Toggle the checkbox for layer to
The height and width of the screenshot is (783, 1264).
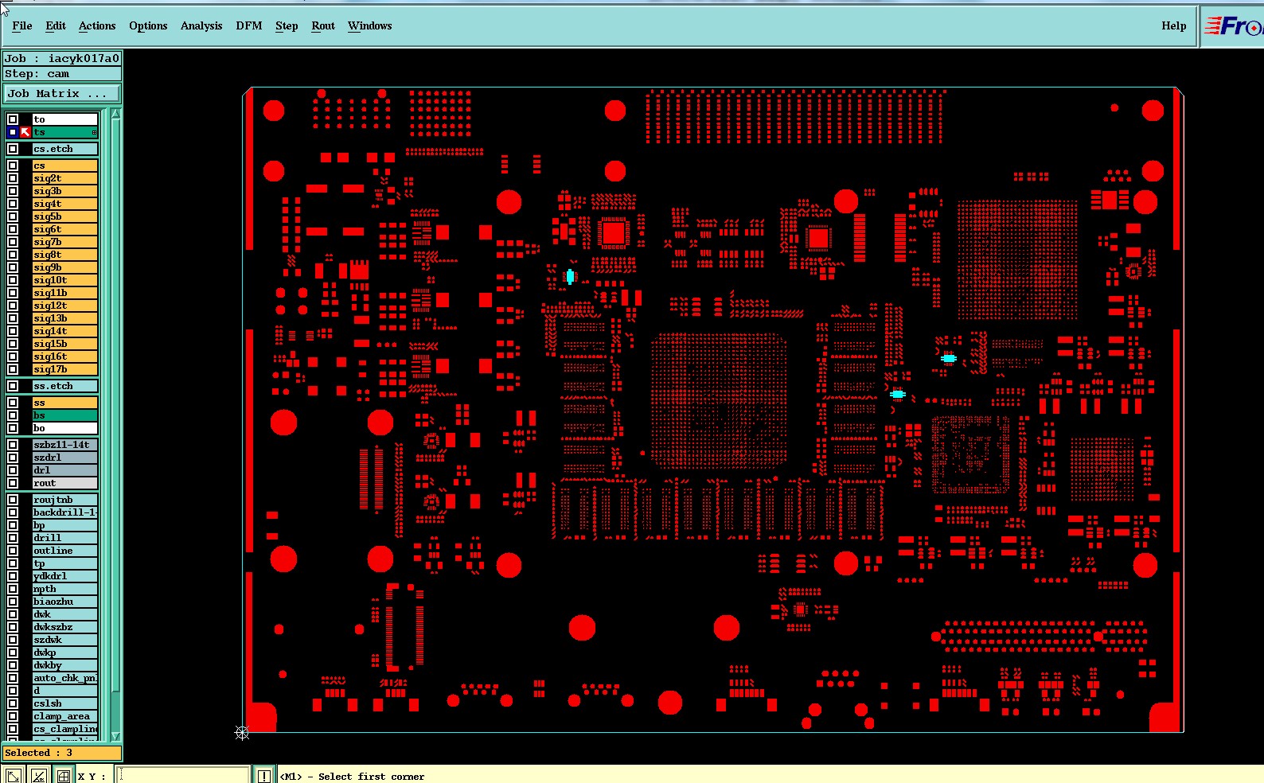click(13, 119)
